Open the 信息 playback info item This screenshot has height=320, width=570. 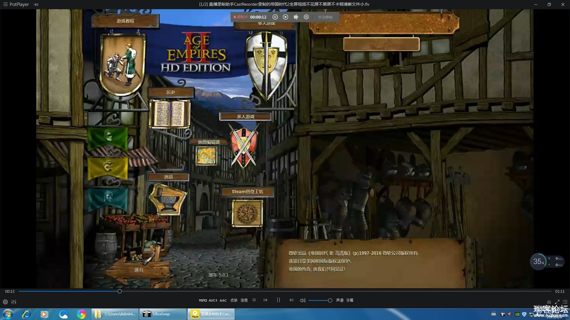[x=244, y=300]
